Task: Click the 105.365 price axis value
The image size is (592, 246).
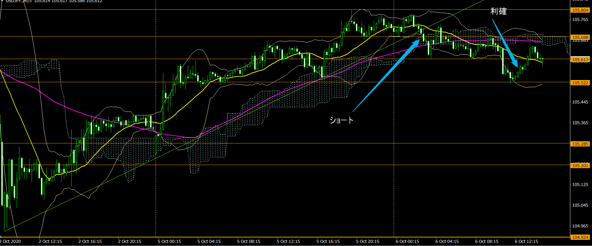Action: (x=580, y=123)
